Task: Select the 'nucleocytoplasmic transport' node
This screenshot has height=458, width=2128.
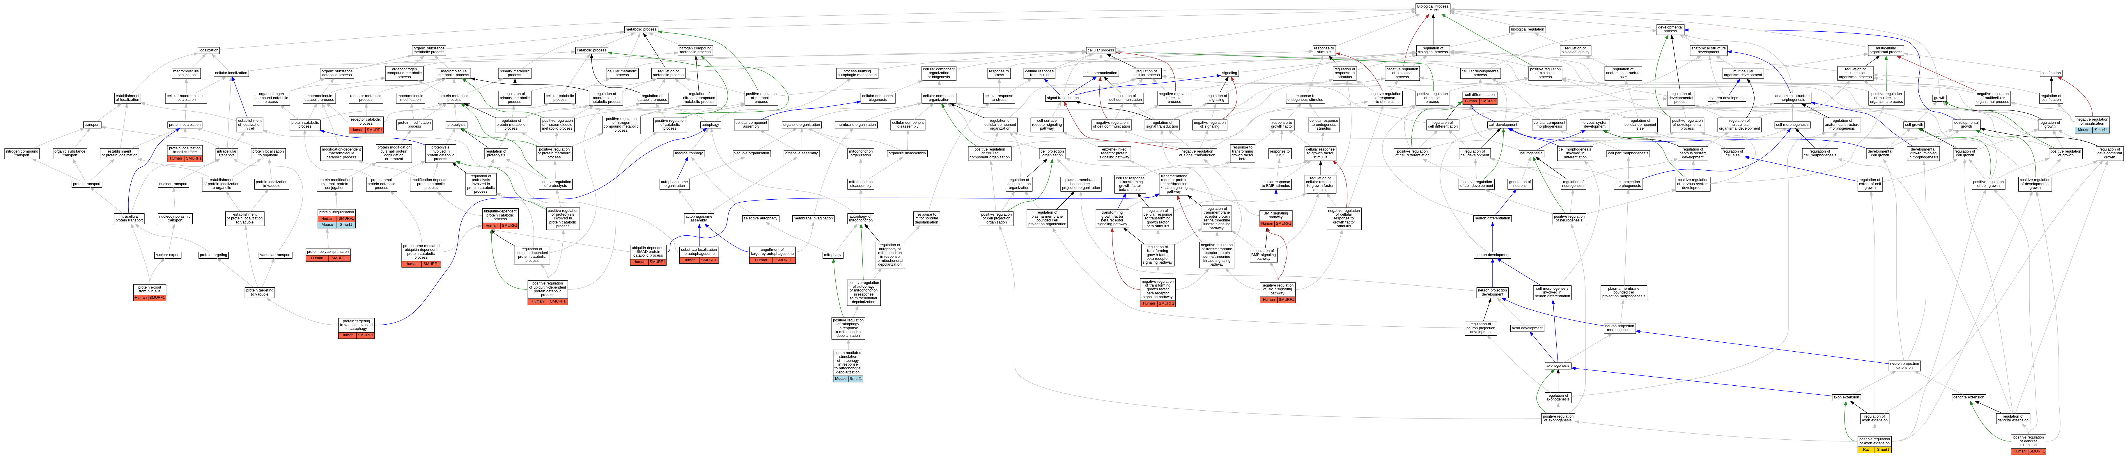Action: tap(175, 219)
